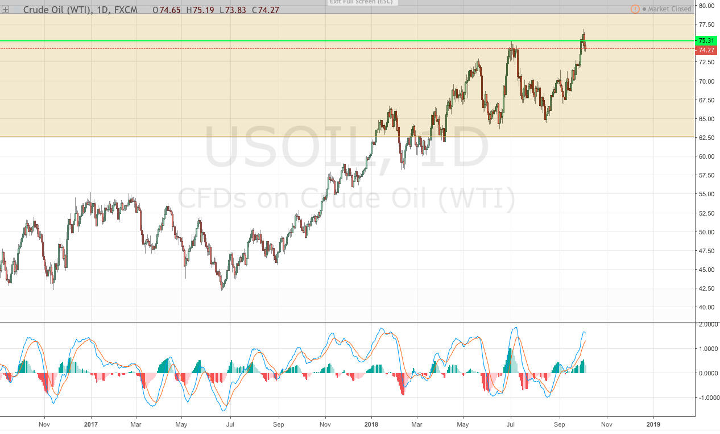720x434 pixels.
Task: Select the red 74.27 current price label
Action: tap(706, 50)
